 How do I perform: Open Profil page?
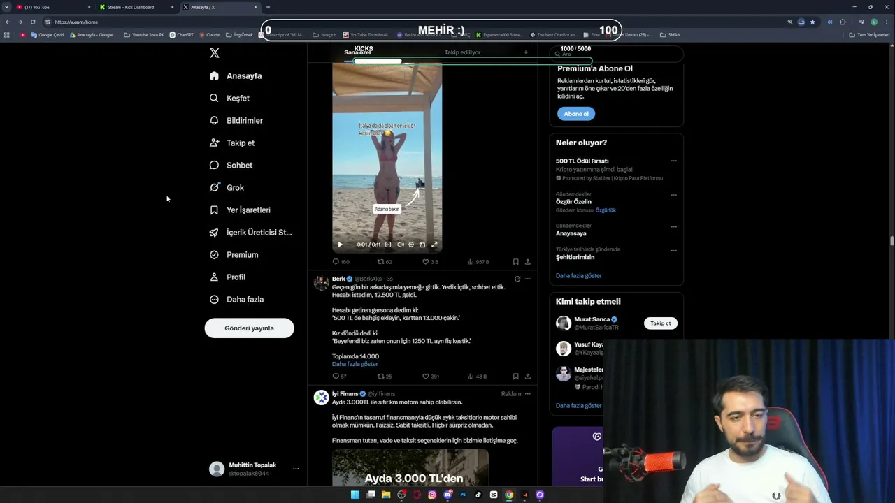(x=228, y=277)
